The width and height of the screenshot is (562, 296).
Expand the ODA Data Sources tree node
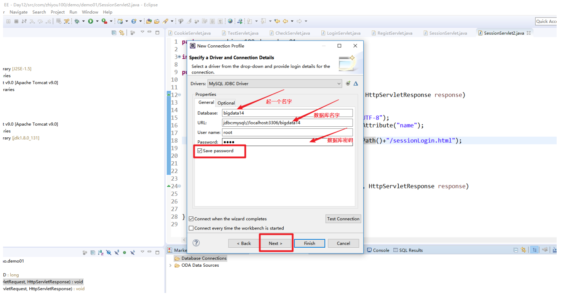pyautogui.click(x=170, y=266)
